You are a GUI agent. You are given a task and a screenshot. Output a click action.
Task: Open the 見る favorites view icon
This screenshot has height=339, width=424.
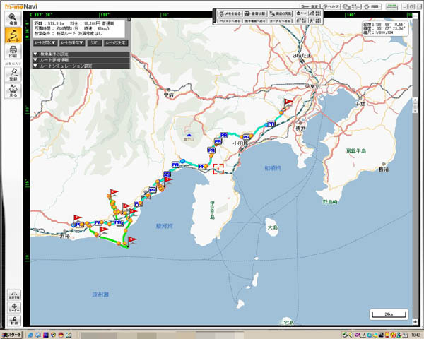click(x=13, y=91)
